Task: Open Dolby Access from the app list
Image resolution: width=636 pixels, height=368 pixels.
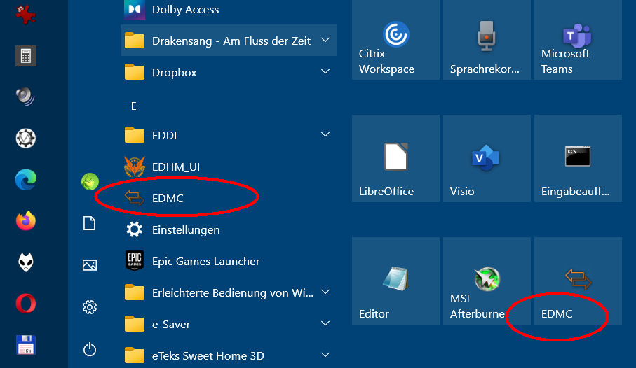Action: coord(229,10)
